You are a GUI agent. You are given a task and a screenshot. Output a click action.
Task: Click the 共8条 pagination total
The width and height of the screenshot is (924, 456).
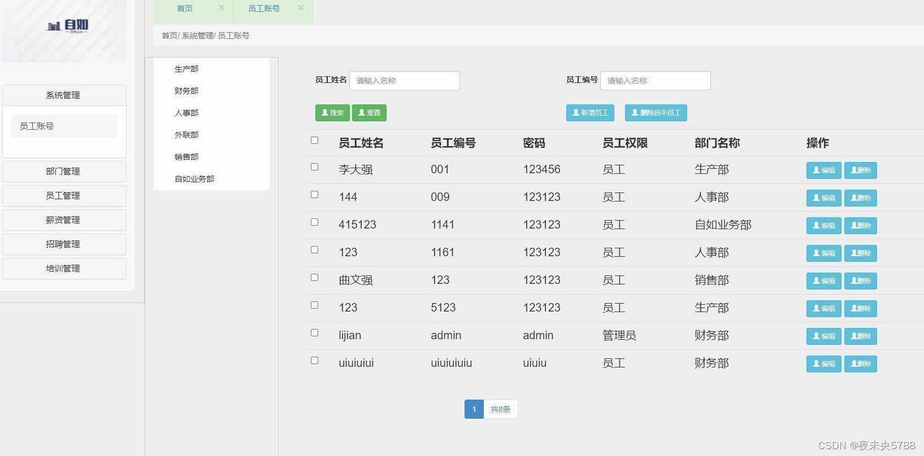[x=501, y=409]
